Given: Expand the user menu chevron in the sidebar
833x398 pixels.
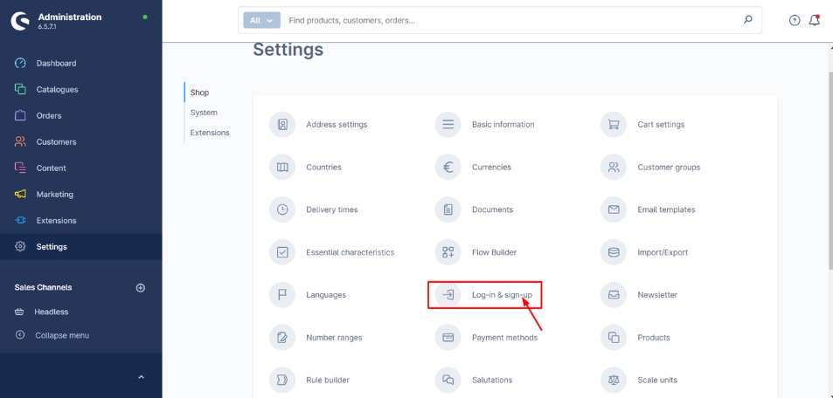Looking at the screenshot, I should [x=141, y=377].
